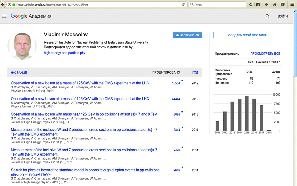The height and width of the screenshot is (186, 297).
Task: Click the ВОЙТИ sign-in button
Action: [x=282, y=16]
